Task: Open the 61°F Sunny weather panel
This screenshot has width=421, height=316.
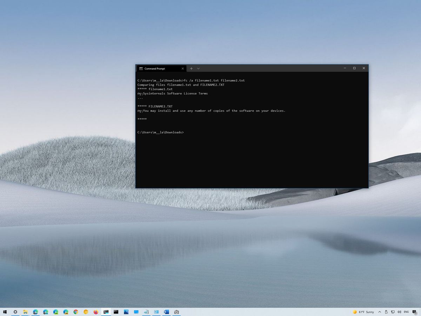Action: pos(364,312)
